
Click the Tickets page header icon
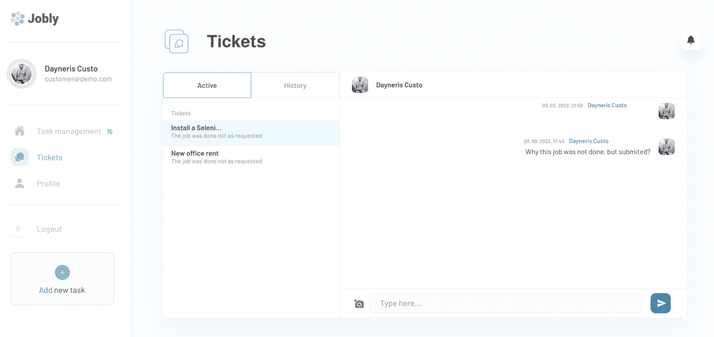[x=177, y=42]
